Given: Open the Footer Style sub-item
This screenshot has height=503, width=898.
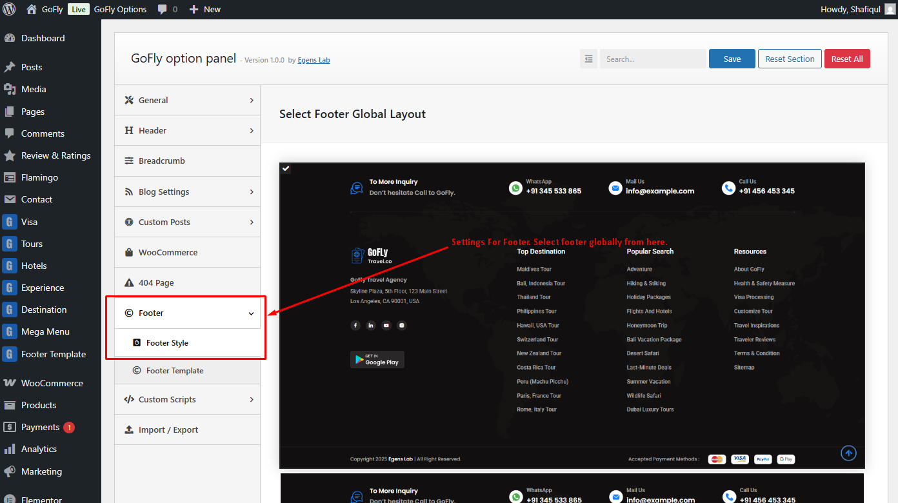Looking at the screenshot, I should click(188, 343).
